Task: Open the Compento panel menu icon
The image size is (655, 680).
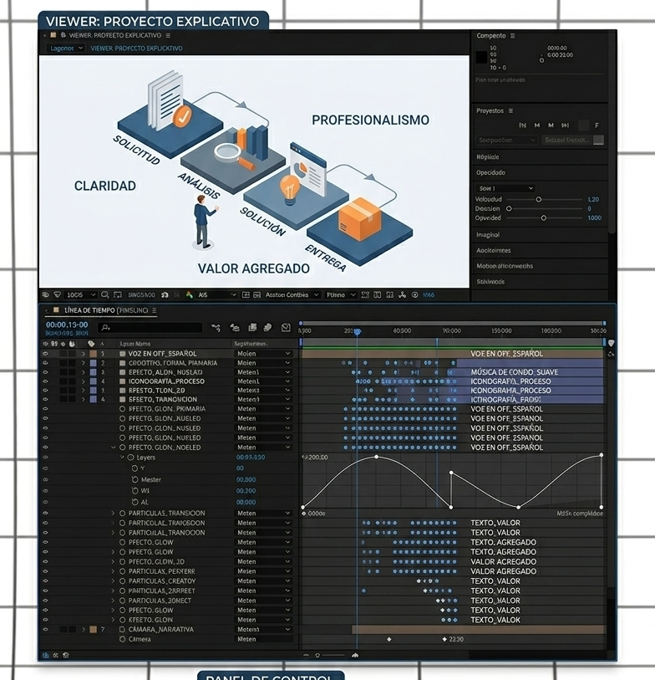Action: [513, 36]
